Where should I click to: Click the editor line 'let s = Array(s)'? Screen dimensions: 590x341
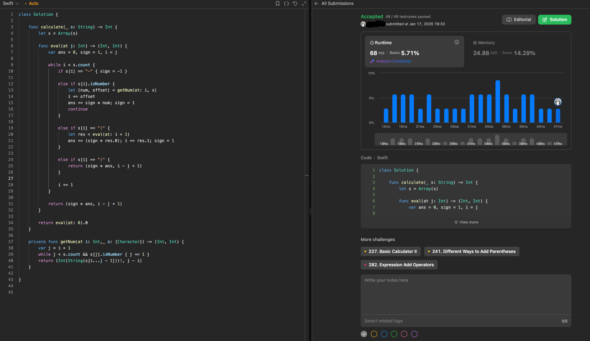click(x=58, y=33)
